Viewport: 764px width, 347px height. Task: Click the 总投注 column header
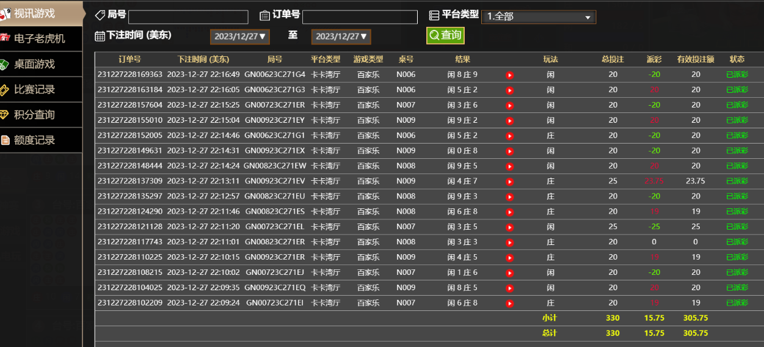pyautogui.click(x=613, y=60)
